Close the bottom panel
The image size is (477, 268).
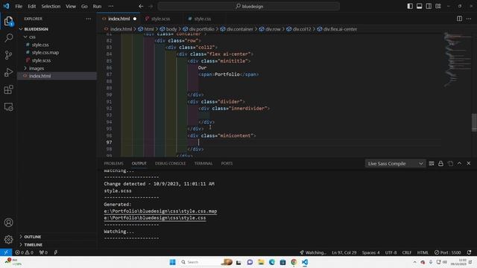point(469,164)
